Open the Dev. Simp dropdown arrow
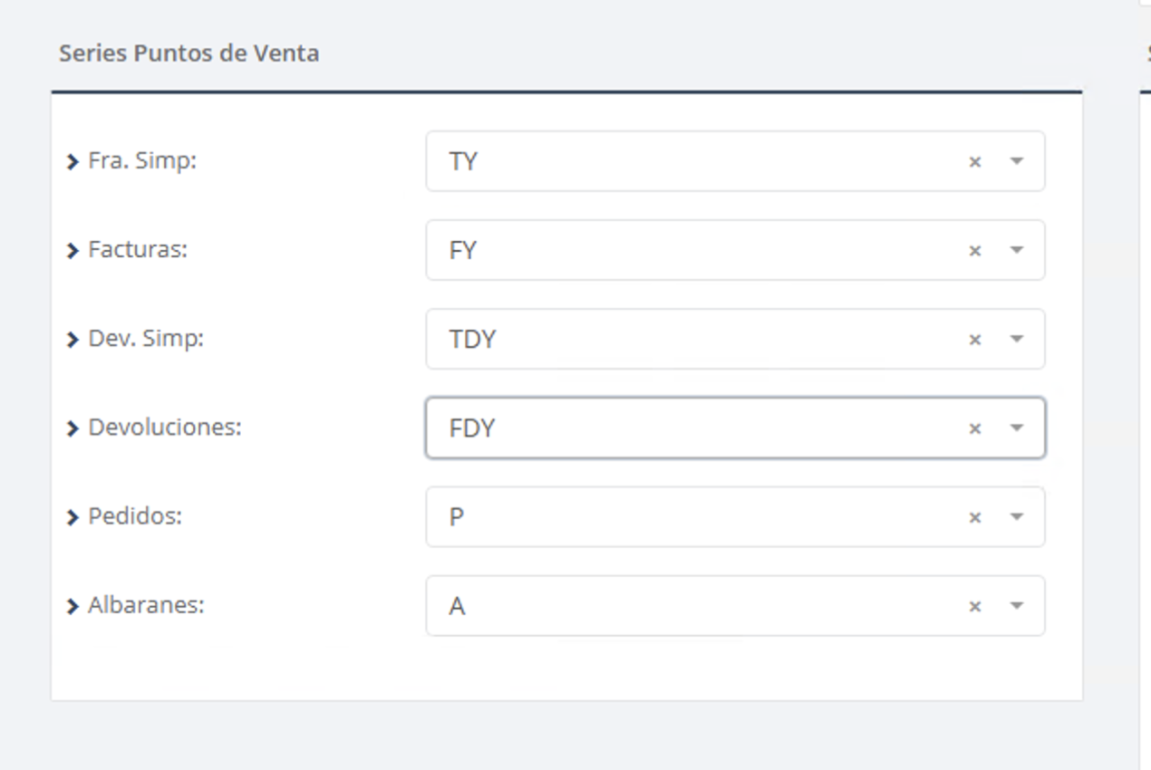Screen dimensions: 1151x770 tap(1017, 339)
